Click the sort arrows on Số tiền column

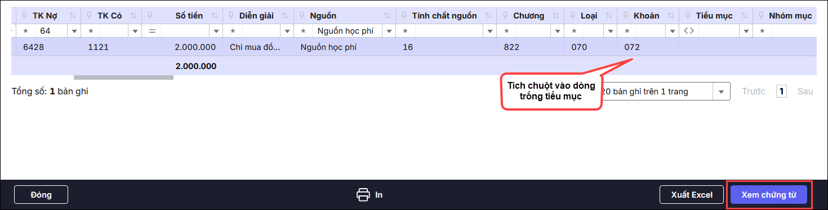point(215,16)
